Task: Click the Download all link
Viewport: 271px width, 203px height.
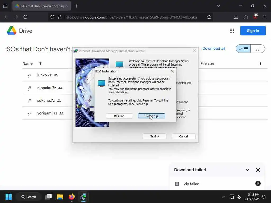Action: point(214,49)
